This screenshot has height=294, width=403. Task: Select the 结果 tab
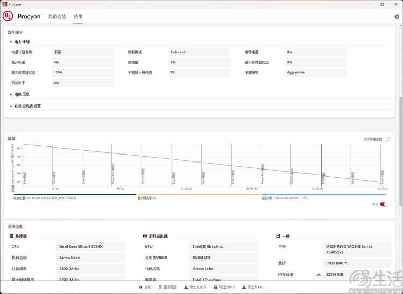click(78, 17)
